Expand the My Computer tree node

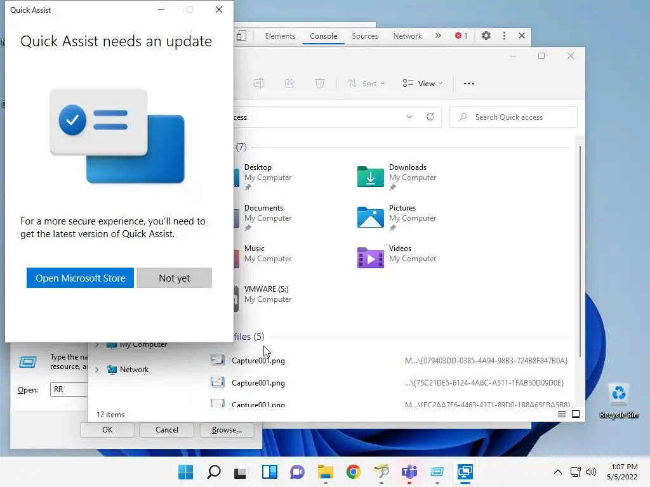pos(96,344)
